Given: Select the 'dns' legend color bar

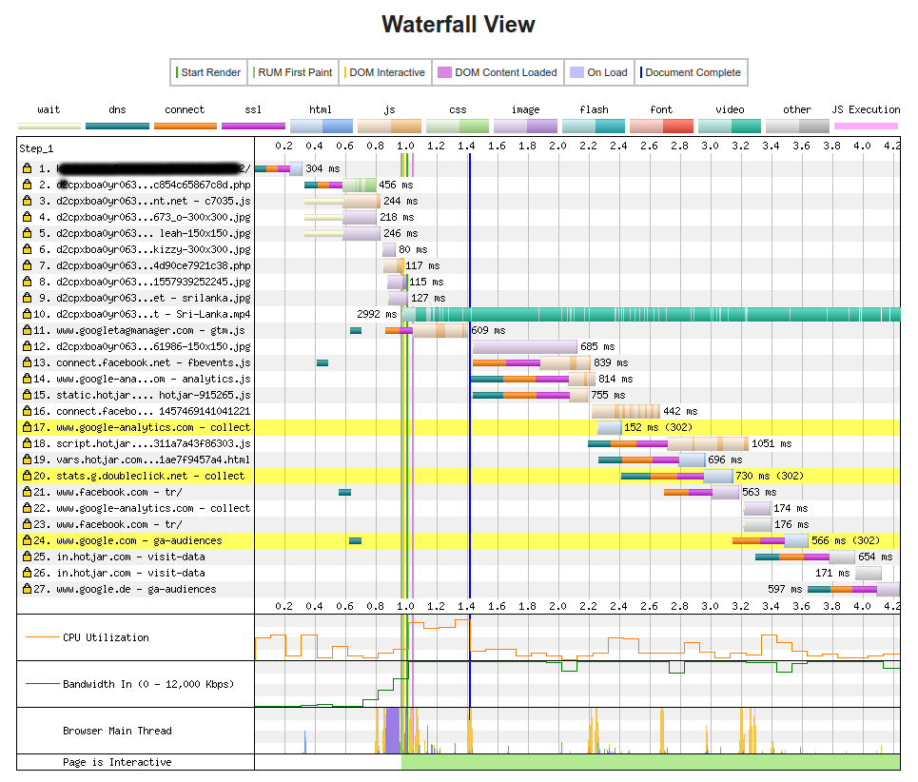Looking at the screenshot, I should 117,126.
